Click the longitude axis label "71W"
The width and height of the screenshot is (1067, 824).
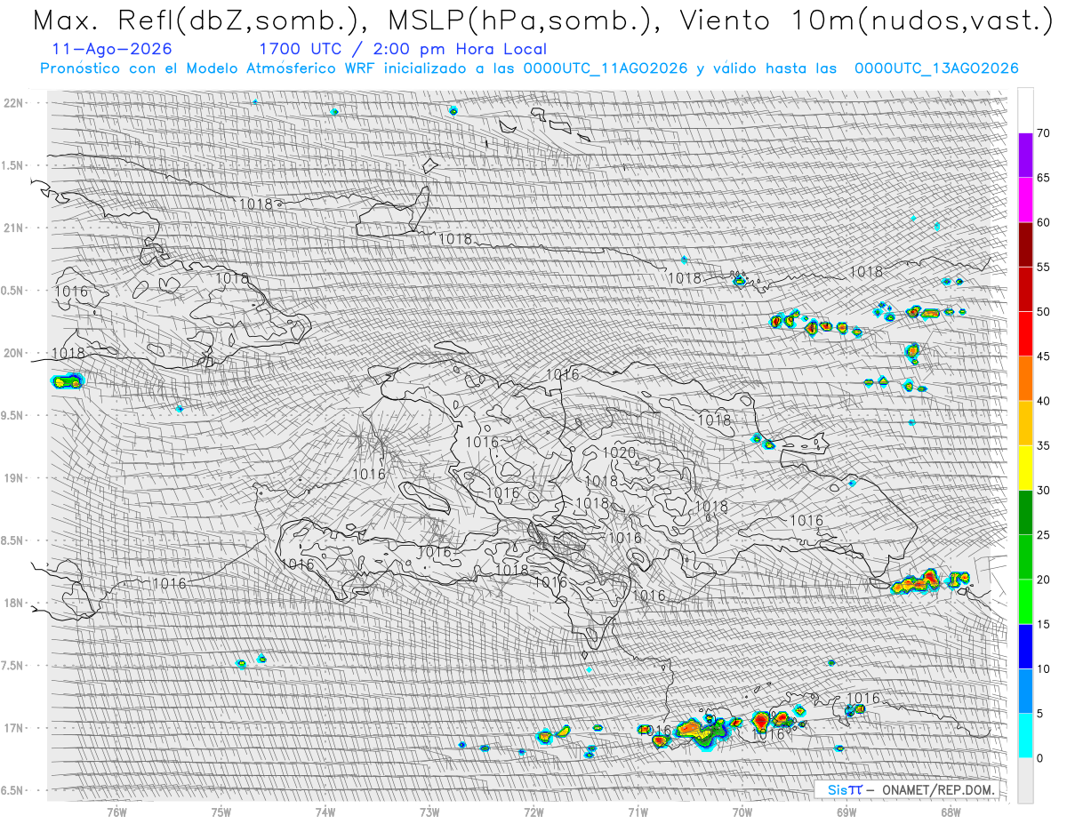638,812
